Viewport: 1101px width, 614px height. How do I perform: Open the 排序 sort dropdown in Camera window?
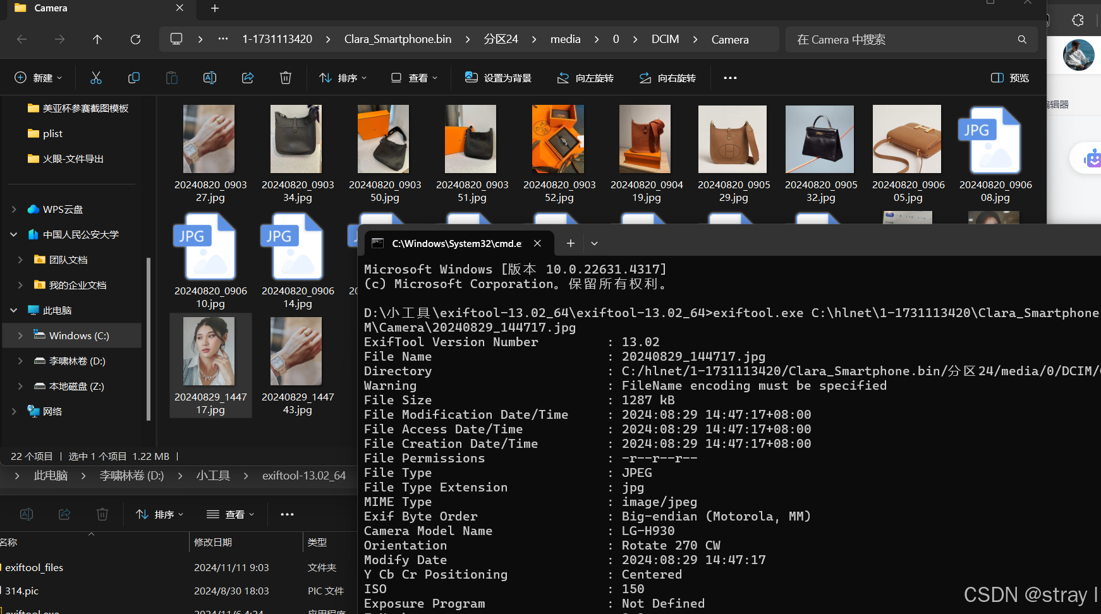pos(343,78)
